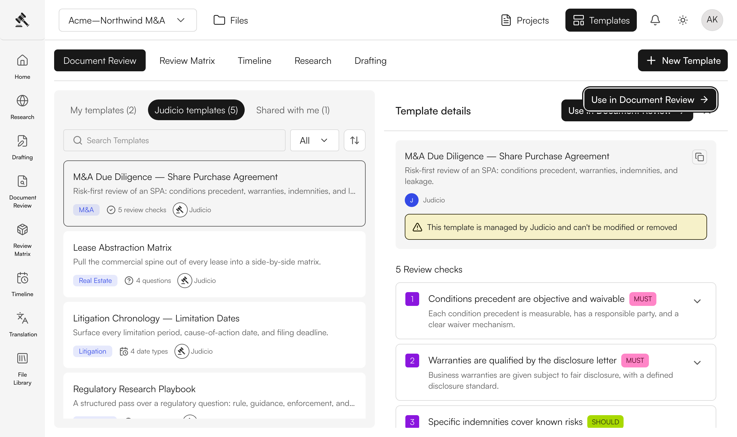Click the notifications bell icon
This screenshot has height=437, width=737.
(655, 20)
